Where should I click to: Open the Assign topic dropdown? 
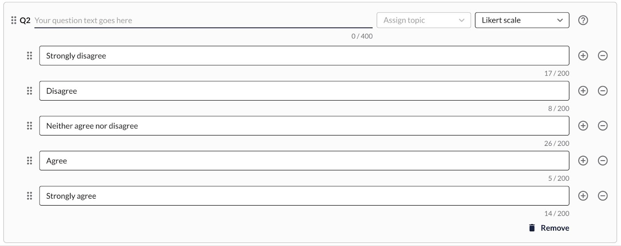(423, 20)
